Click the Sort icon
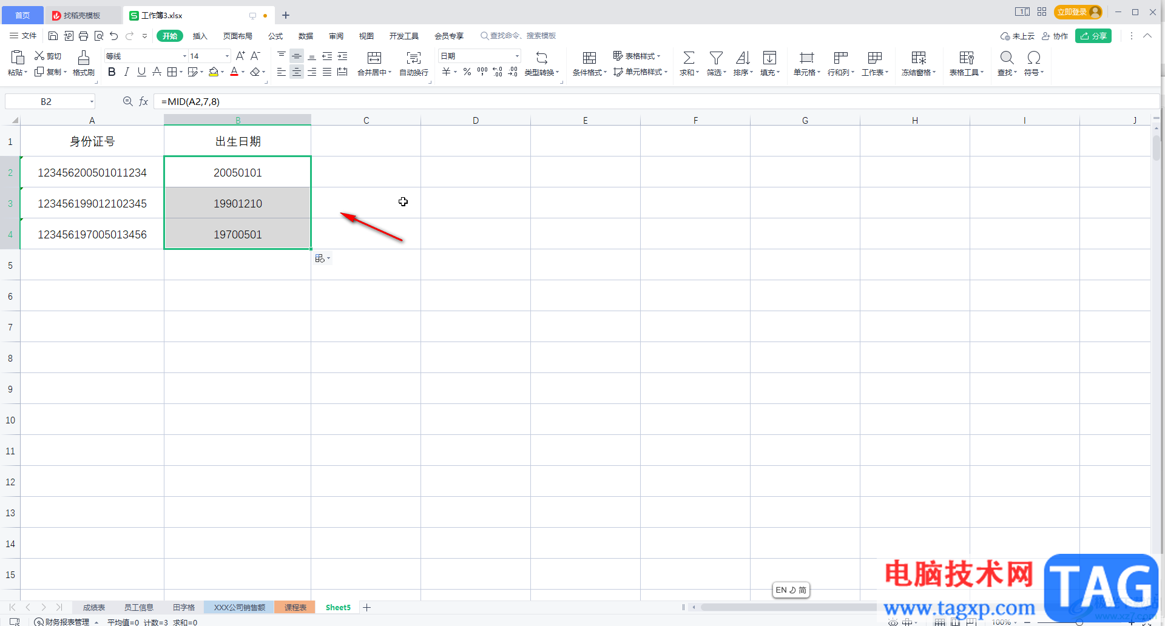The image size is (1165, 626). coord(743,58)
